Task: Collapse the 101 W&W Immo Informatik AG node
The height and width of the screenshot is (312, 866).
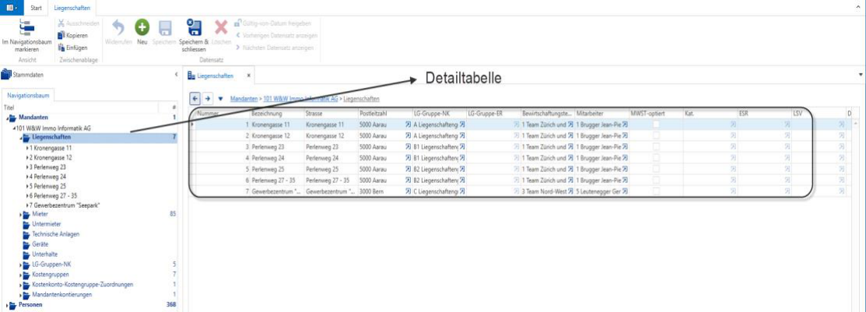Action: coord(14,128)
